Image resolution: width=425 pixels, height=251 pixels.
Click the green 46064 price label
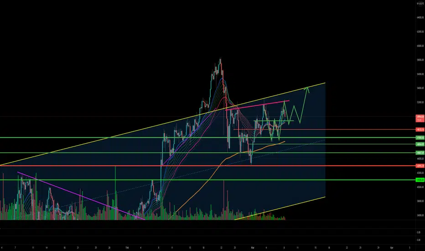click(x=420, y=144)
